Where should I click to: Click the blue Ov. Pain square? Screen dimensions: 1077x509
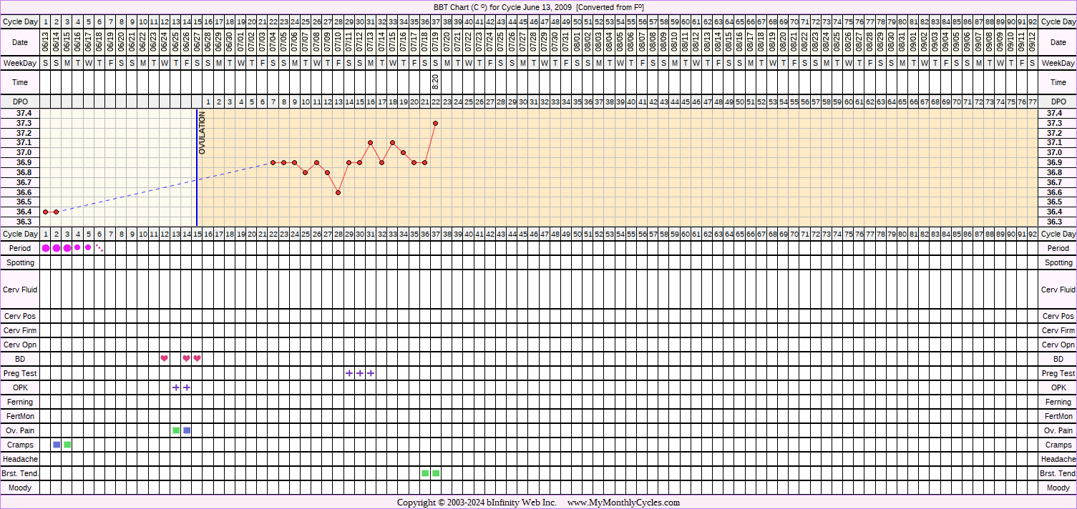(187, 430)
